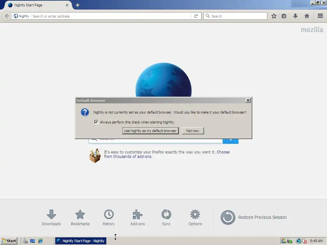
Task: Close the Default Browser dialog
Action: click(x=248, y=100)
